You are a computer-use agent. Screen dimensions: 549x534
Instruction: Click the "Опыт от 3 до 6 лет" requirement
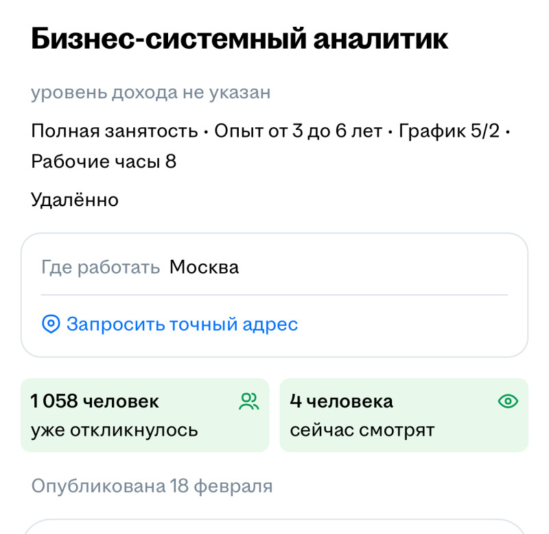[x=298, y=131]
